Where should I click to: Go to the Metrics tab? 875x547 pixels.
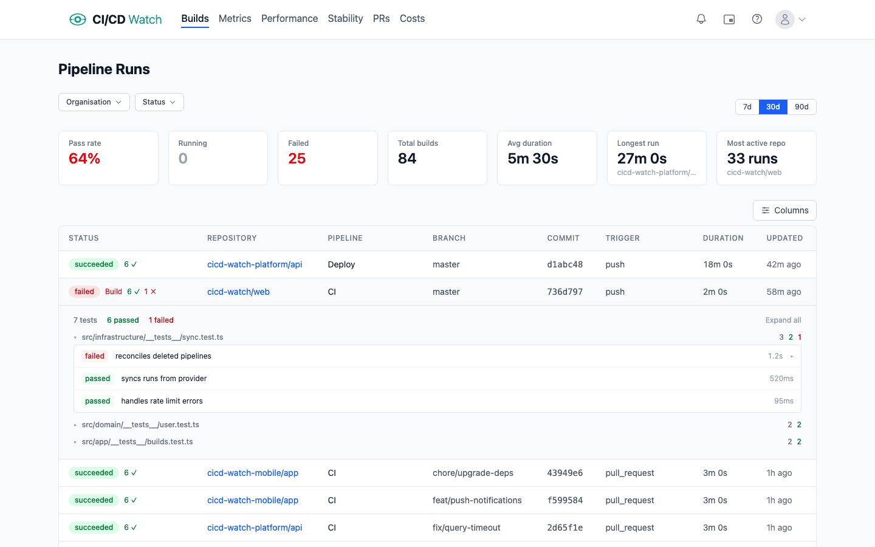point(235,19)
